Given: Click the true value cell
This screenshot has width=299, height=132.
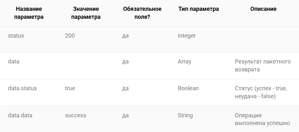Looking at the screenshot, I should pyautogui.click(x=70, y=88).
